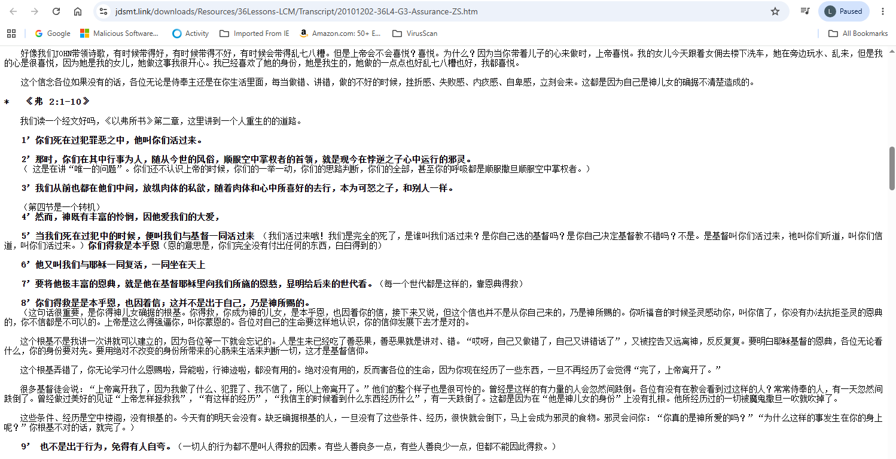Open the Activity bookmark
The image size is (896, 459).
[x=190, y=34]
